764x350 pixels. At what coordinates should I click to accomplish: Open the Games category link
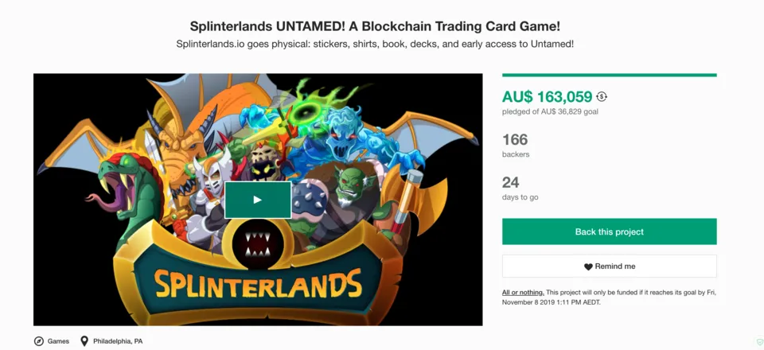58,341
